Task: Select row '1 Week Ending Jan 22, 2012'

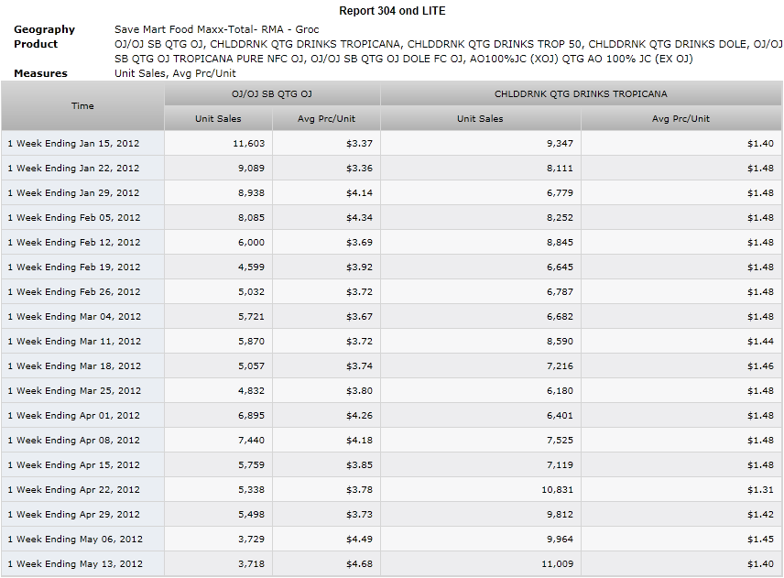Action: (391, 168)
